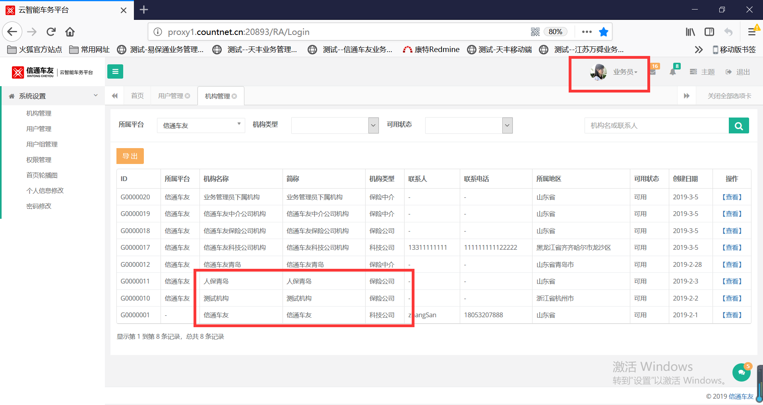The height and width of the screenshot is (405, 763).
Task: Expand the 机构类型 dropdown
Action: [x=335, y=125]
